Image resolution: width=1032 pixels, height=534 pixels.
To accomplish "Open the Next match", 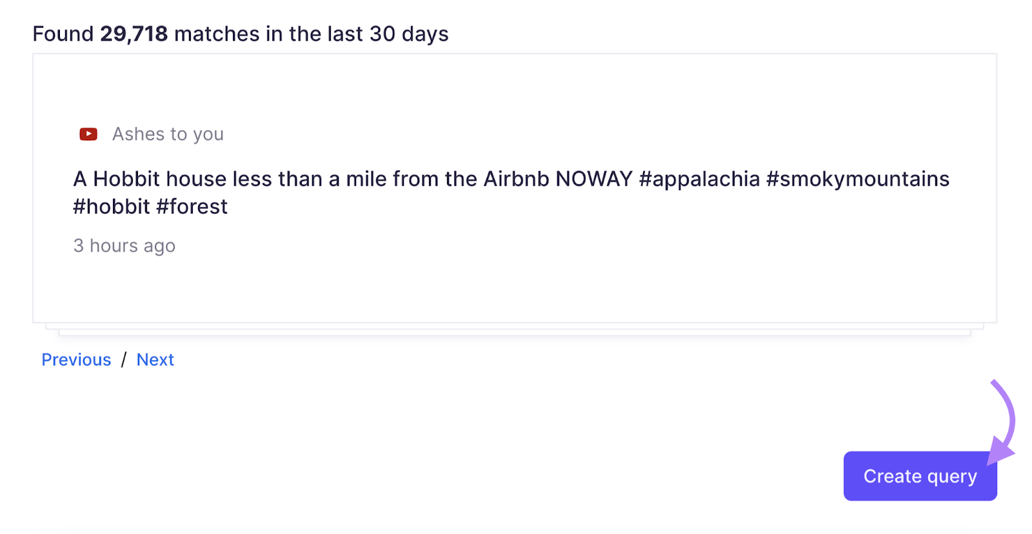I will (155, 359).
